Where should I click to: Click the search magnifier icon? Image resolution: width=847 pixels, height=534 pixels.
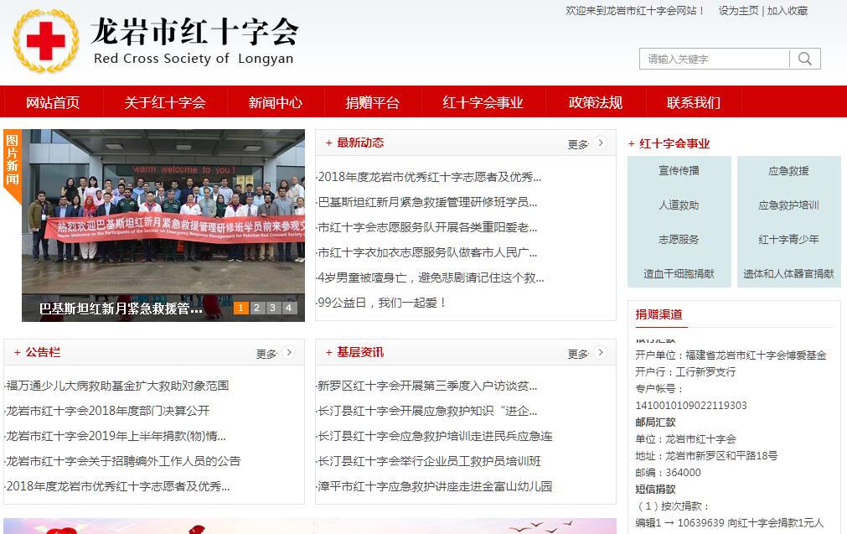pyautogui.click(x=805, y=59)
